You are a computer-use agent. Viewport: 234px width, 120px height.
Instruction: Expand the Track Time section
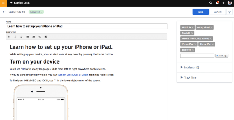tap(188, 77)
